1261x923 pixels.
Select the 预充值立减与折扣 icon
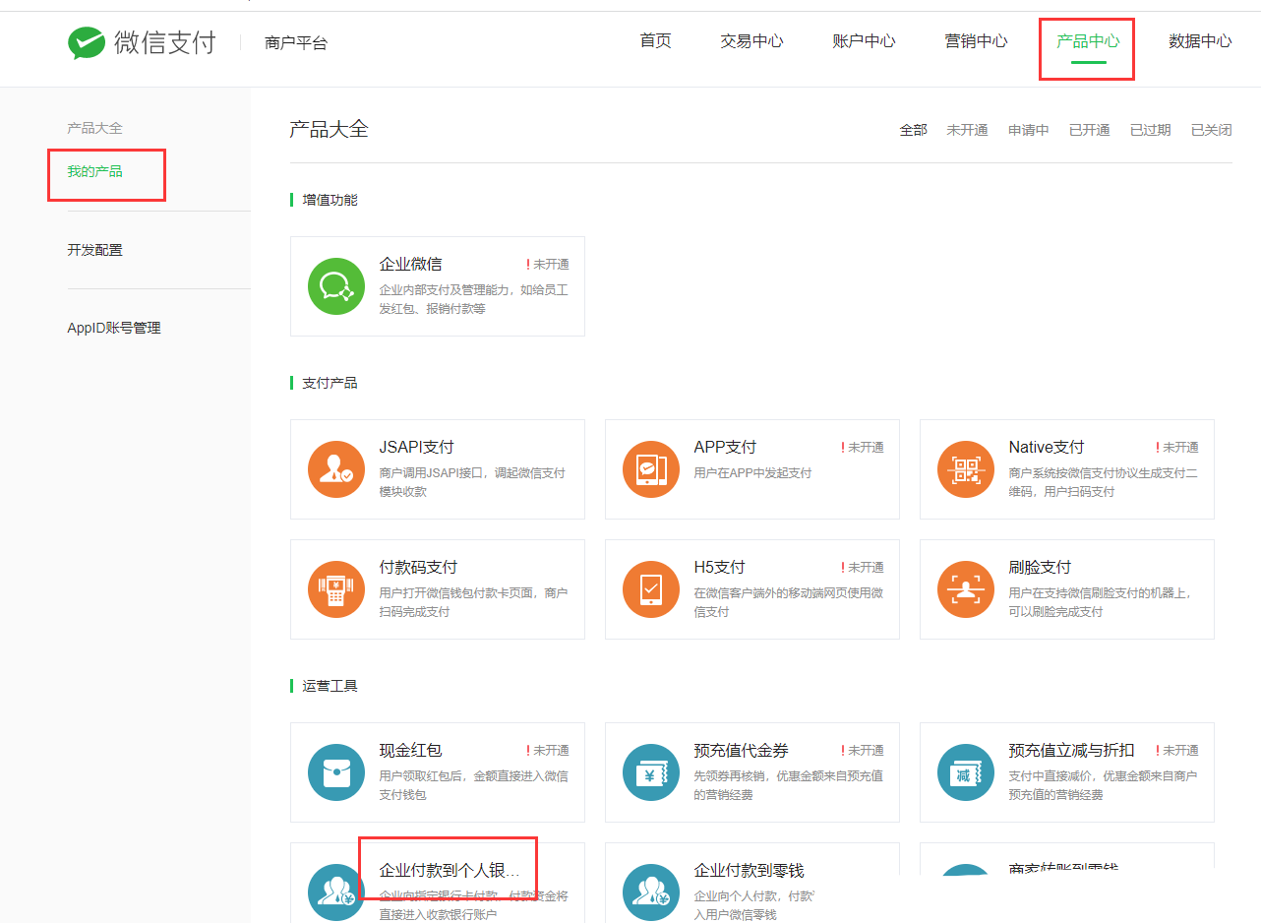[966, 772]
